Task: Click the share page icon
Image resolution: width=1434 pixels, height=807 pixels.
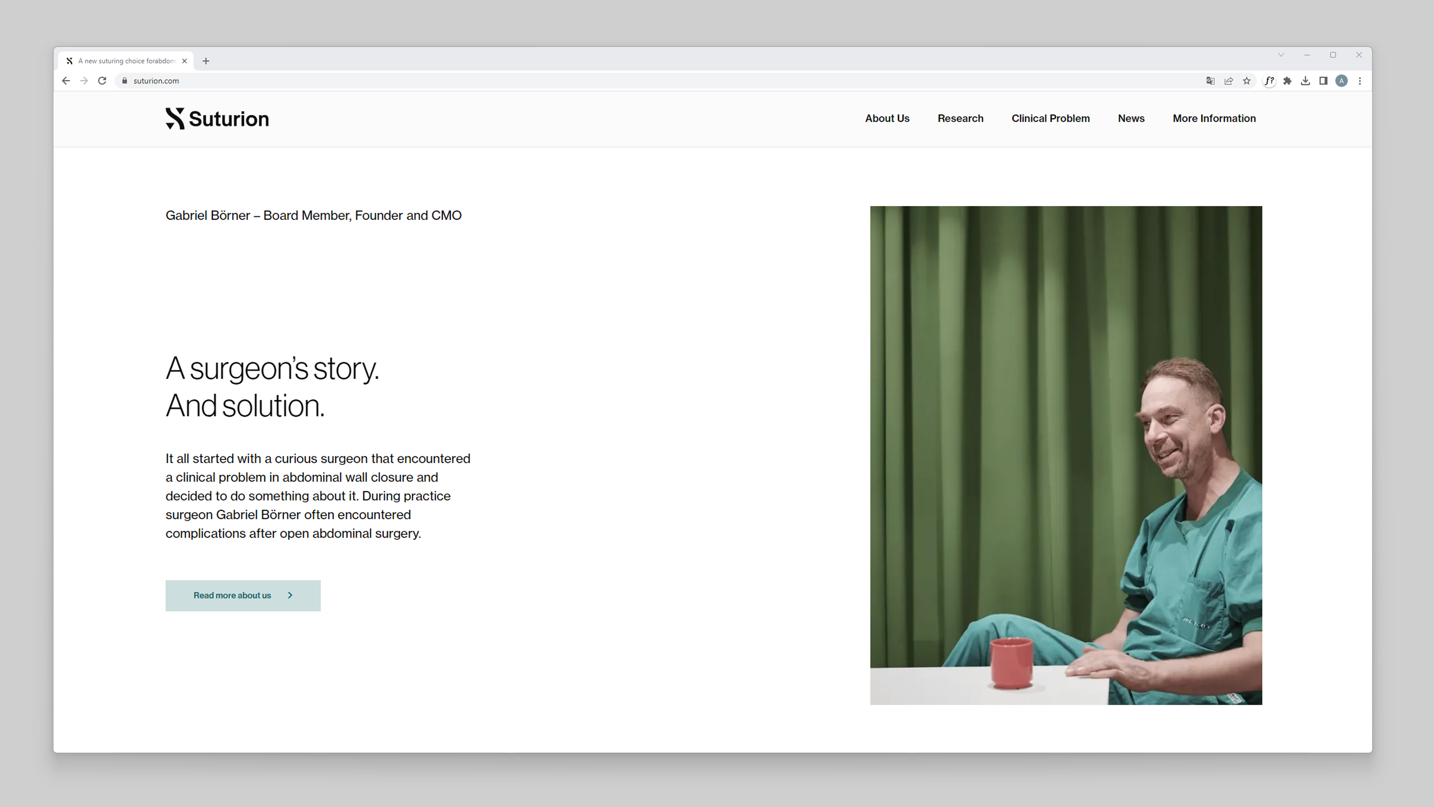Action: [x=1229, y=81]
